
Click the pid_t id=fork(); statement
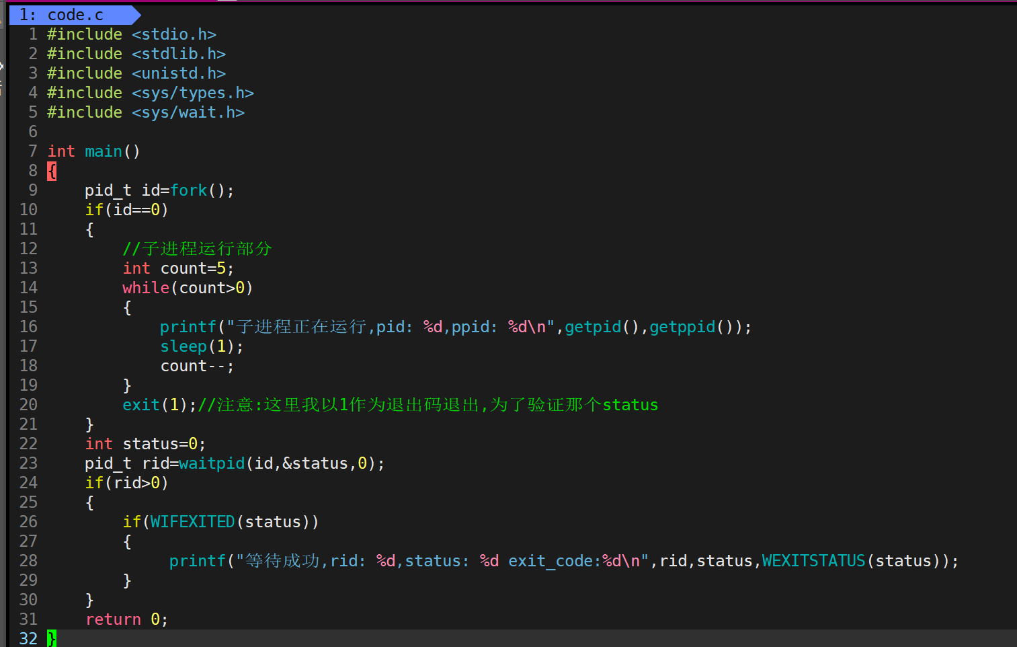click(x=159, y=190)
